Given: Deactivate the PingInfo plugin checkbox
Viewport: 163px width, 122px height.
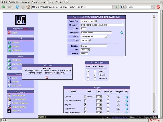Looking at the screenshot, I should [85, 105].
